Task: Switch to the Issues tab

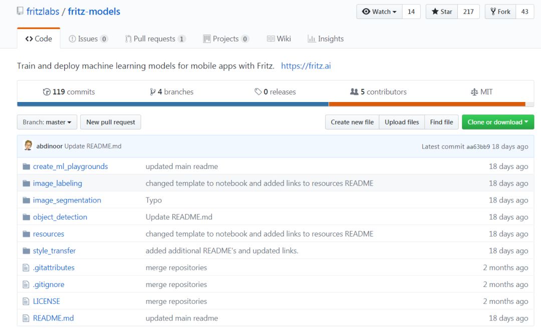Action: (88, 38)
